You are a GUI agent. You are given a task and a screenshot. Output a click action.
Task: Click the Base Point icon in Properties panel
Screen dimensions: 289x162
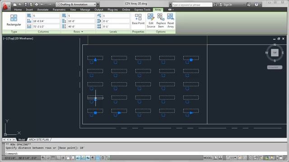pyautogui.click(x=138, y=17)
